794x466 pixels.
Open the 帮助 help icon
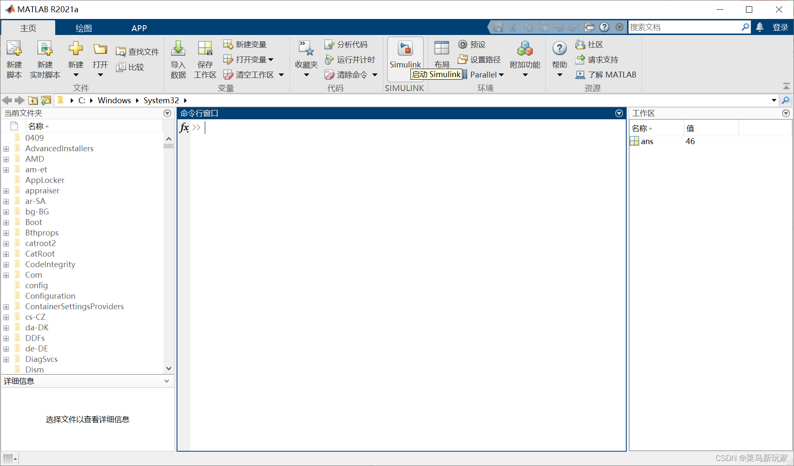[560, 49]
